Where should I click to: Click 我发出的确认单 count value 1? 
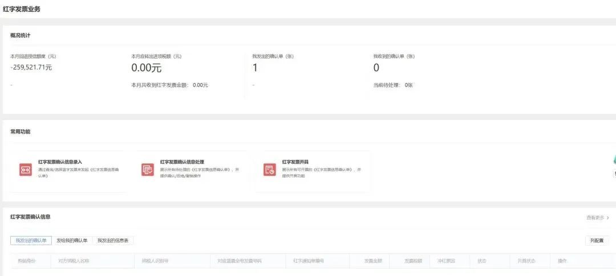pos(255,68)
